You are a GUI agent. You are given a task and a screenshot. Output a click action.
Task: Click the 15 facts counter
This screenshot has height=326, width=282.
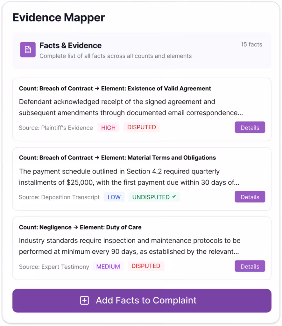(251, 45)
